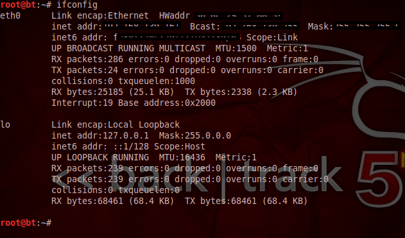Click 'txqueuelen:0' value
Image resolution: width=405 pixels, height=238 pixels.
click(149, 191)
